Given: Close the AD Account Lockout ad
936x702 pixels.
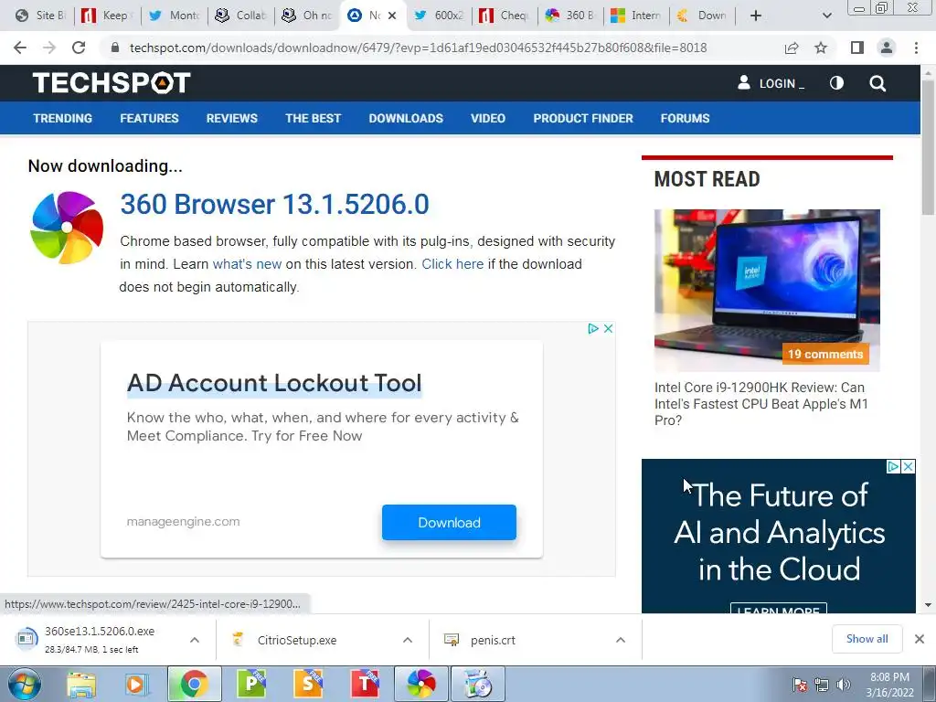Looking at the screenshot, I should (608, 328).
